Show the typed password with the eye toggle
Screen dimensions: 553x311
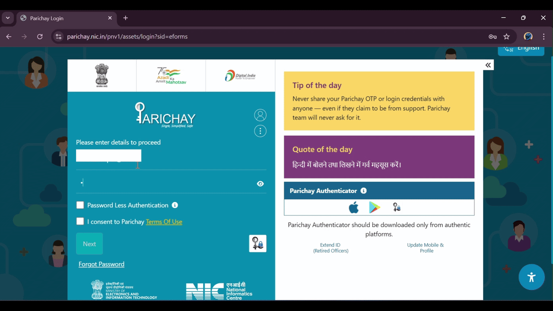click(x=260, y=184)
